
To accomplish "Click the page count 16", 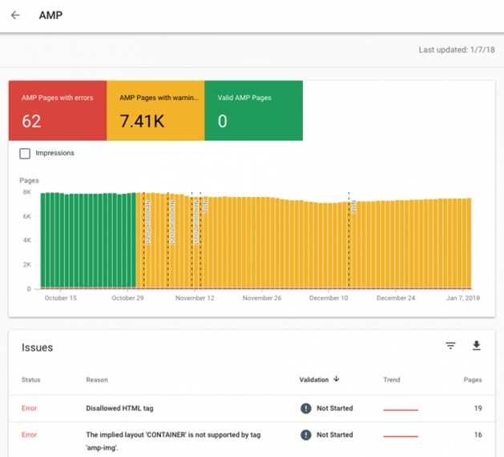I will pyautogui.click(x=478, y=435).
